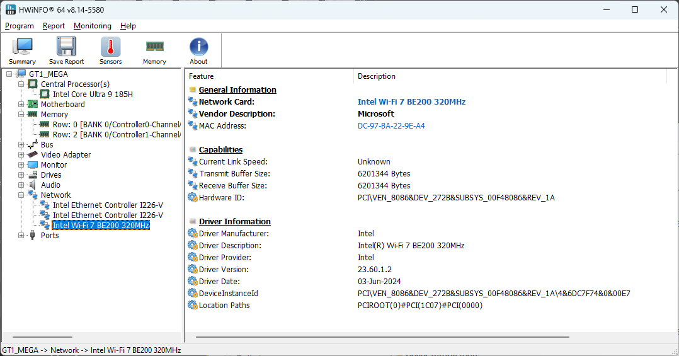Expand the Bus node

pyautogui.click(x=21, y=145)
